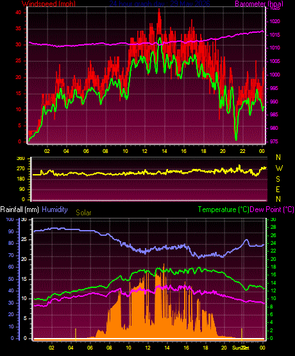
Task: Click the green "8" temperature axis value
Action: [x=272, y=307]
